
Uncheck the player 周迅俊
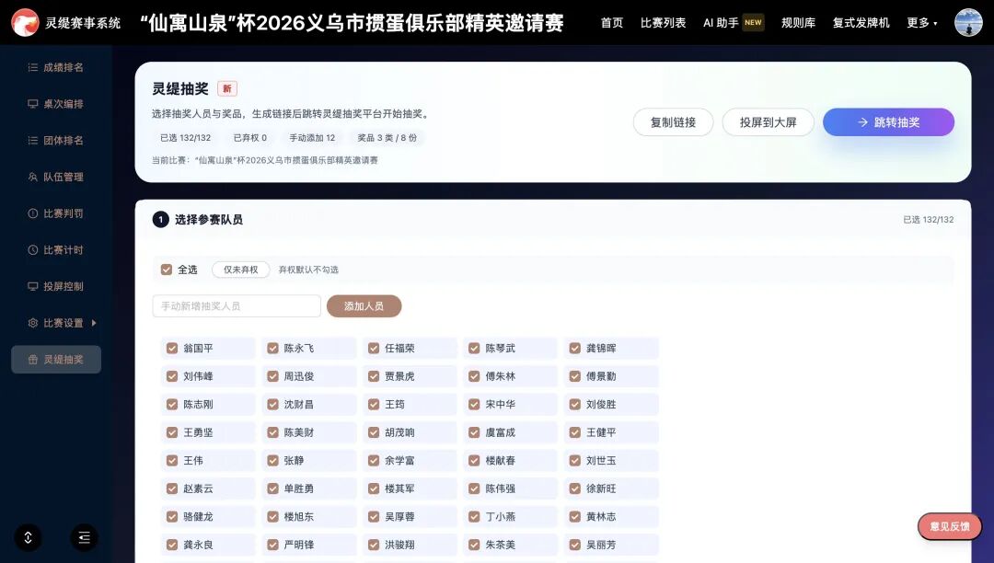click(x=272, y=376)
